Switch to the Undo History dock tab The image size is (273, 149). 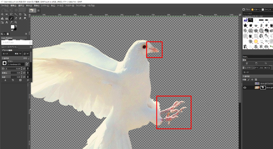click(x=5, y=34)
